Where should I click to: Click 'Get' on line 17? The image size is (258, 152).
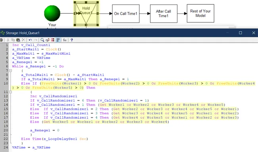tap(116, 117)
